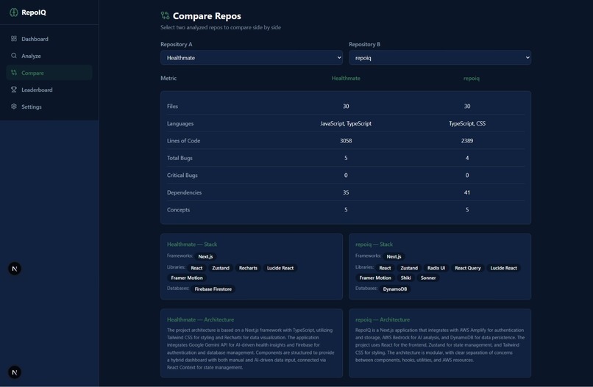Click the 3058 lines of code value
This screenshot has width=593, height=387.
[346, 140]
